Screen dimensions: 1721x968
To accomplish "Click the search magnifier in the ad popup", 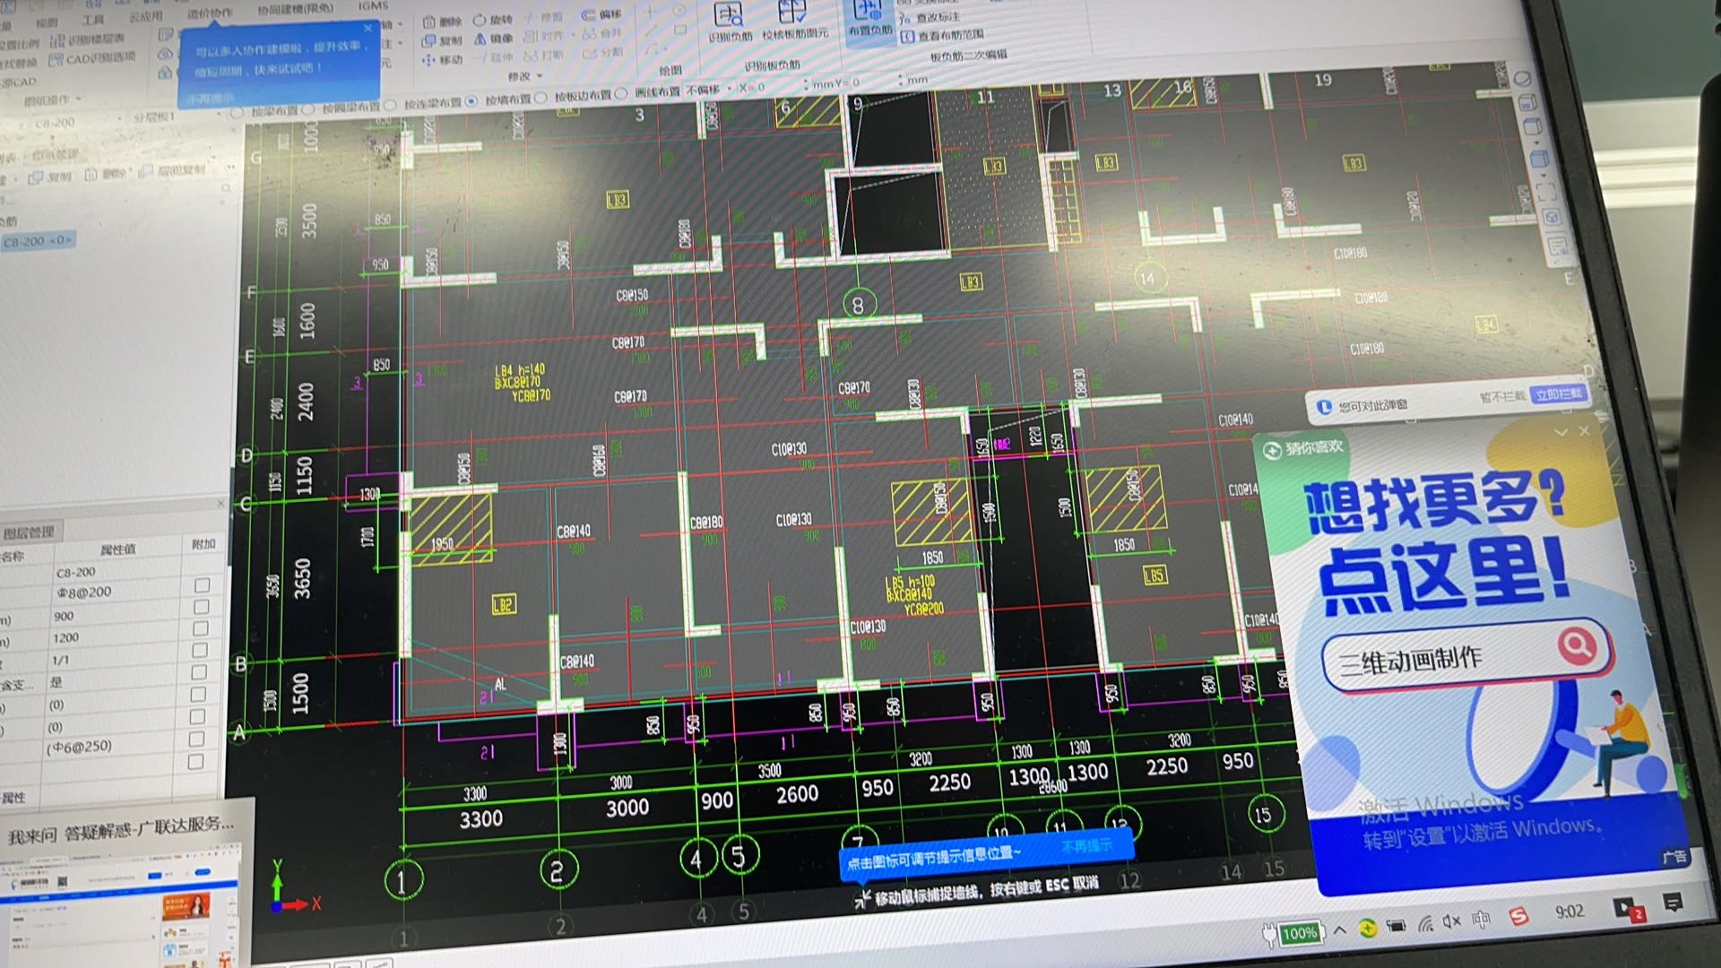I will [x=1577, y=644].
